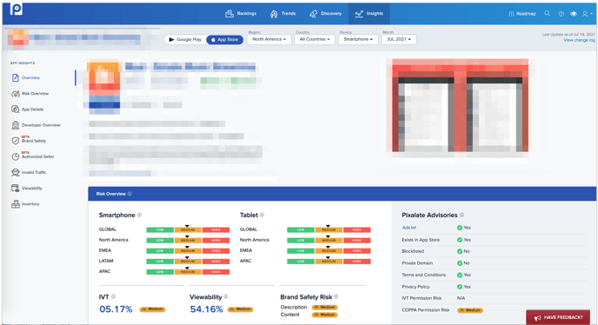Click the info icon beside Smartphone
Image resolution: width=598 pixels, height=325 pixels.
click(139, 215)
